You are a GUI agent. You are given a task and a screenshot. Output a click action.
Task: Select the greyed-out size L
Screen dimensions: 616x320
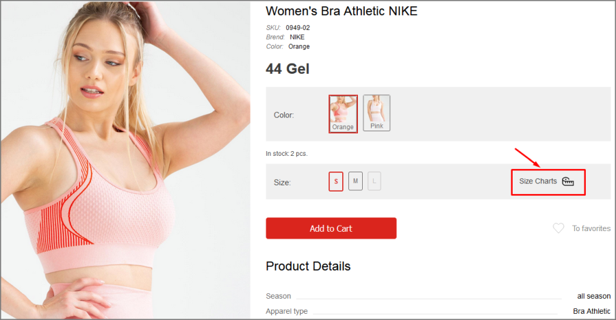(x=374, y=181)
